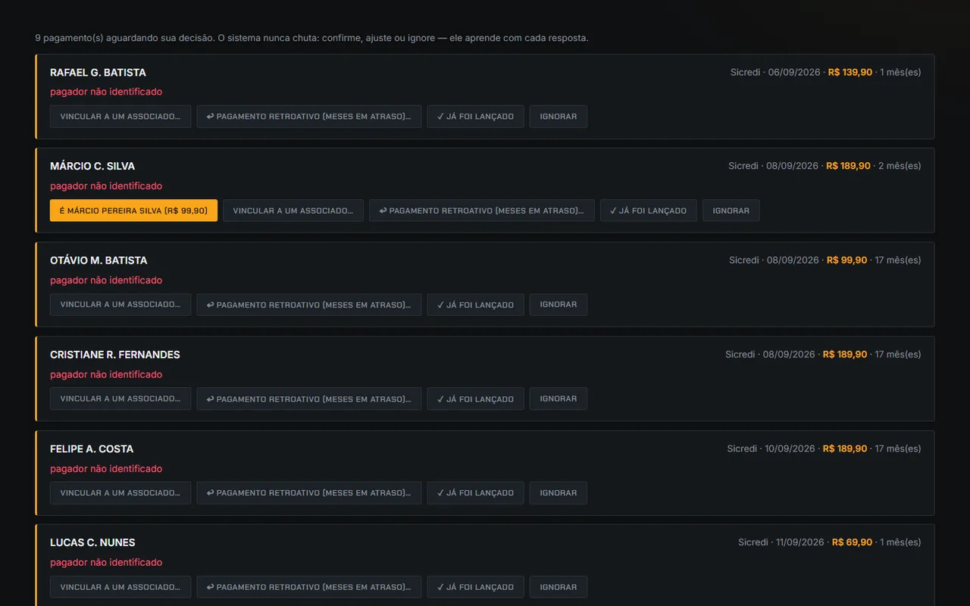Link Lucas C. Nunes to an associate

point(120,586)
